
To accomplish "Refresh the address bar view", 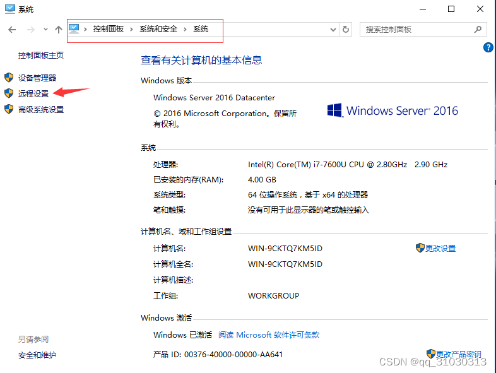I will [346, 30].
